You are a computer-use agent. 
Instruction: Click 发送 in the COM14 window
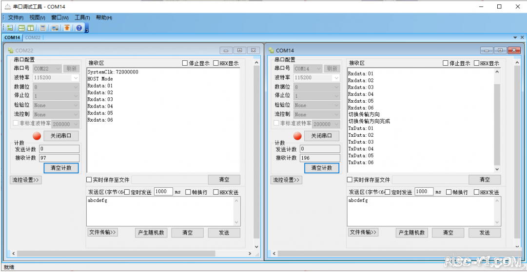click(x=485, y=233)
